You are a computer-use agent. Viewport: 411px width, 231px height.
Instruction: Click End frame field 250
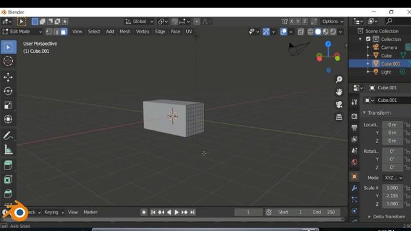pos(324,212)
